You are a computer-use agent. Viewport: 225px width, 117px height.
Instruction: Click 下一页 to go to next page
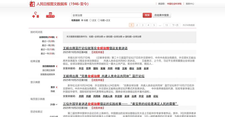[x=175, y=25]
